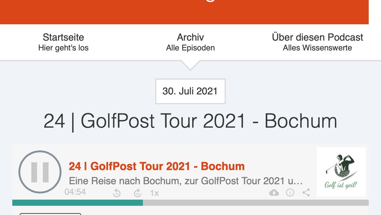Show episode info via the info icon
This screenshot has height=215, width=381.
click(x=289, y=193)
